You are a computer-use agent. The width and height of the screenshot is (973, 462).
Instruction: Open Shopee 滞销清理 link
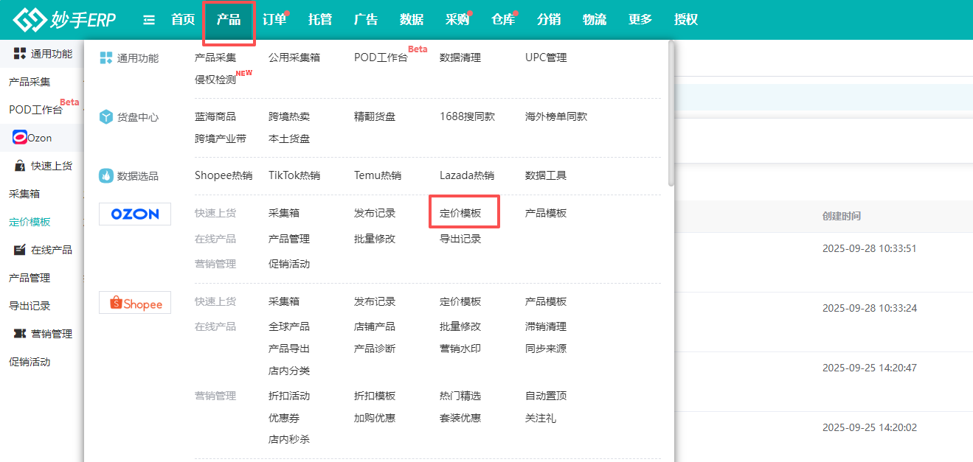[546, 326]
